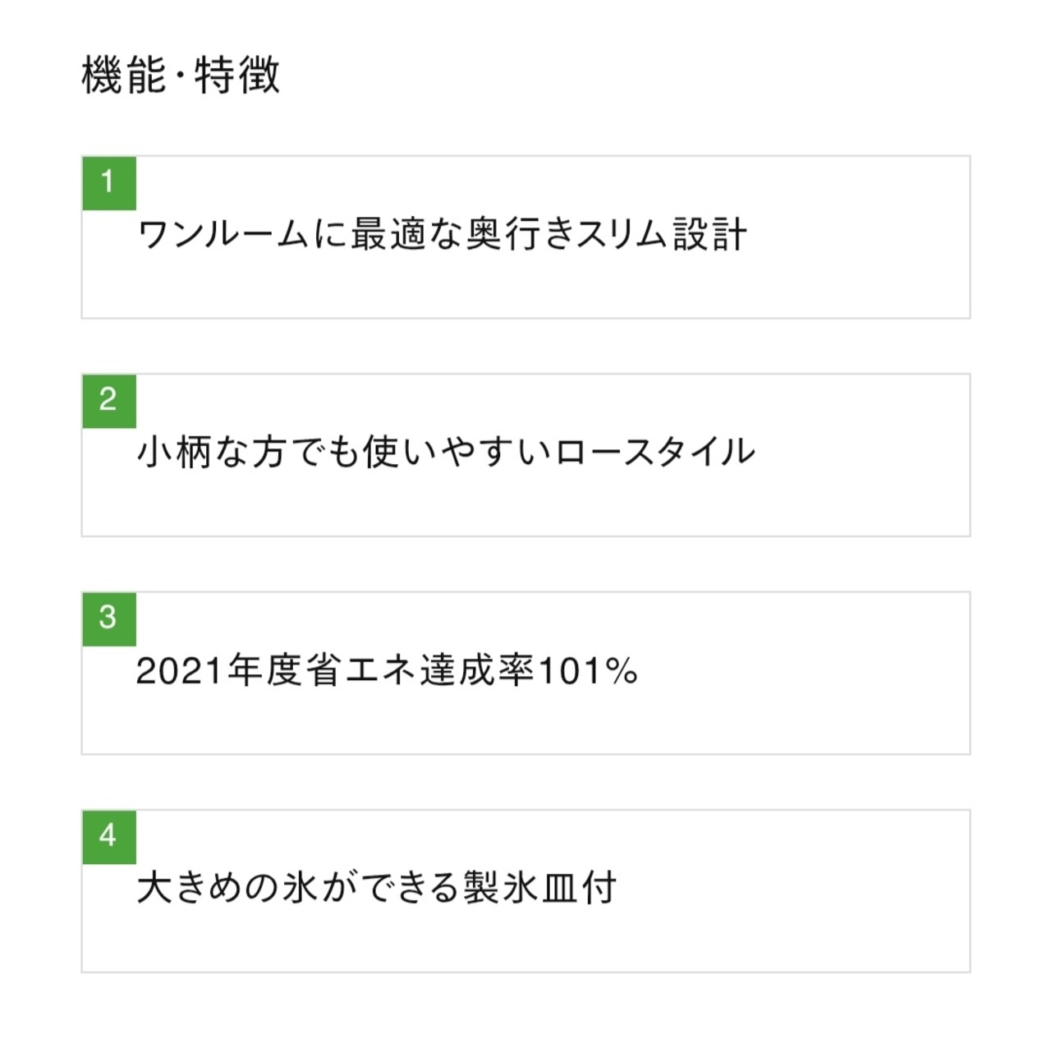
Task: Click 製氷皿付 at end of feature 4
Action: [x=539, y=889]
